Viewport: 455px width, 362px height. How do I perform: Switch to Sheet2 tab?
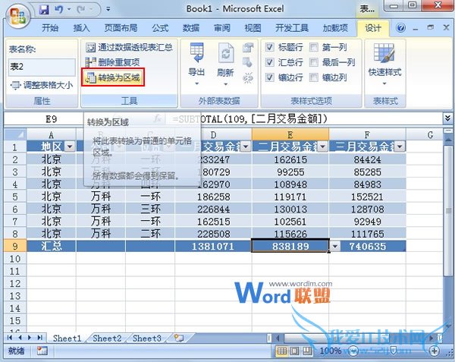coord(107,338)
